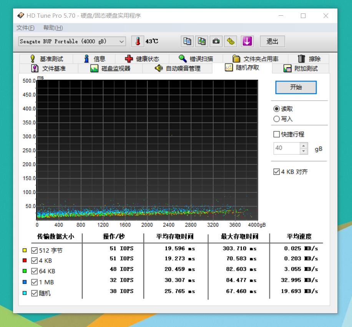Open the 基准测试 benchmark tab
The image size is (352, 327).
(46, 59)
